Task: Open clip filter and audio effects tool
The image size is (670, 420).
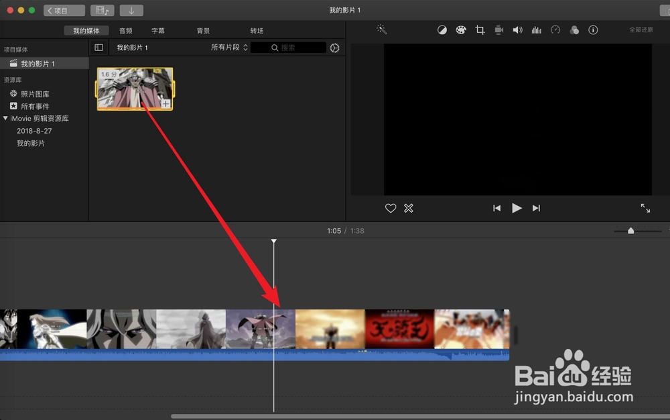Action: pyautogui.click(x=574, y=30)
